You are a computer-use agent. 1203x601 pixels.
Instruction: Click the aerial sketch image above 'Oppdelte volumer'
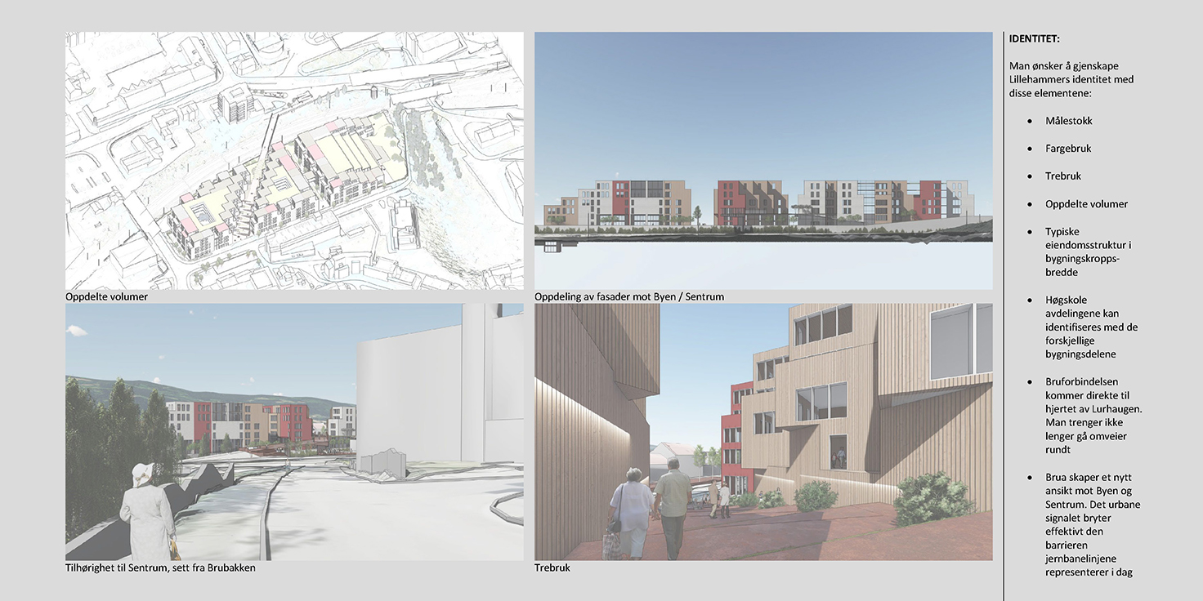[294, 160]
